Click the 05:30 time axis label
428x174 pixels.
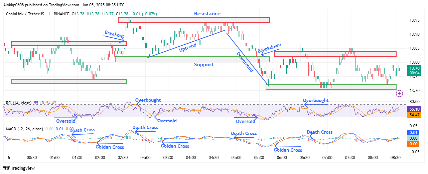click(259, 157)
